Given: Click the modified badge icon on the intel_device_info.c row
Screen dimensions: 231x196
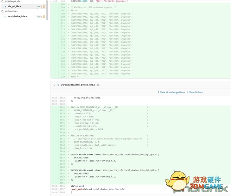Looking at the screenshot, I should 44,16.
